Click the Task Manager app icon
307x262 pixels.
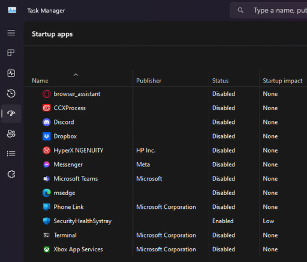[x=12, y=10]
